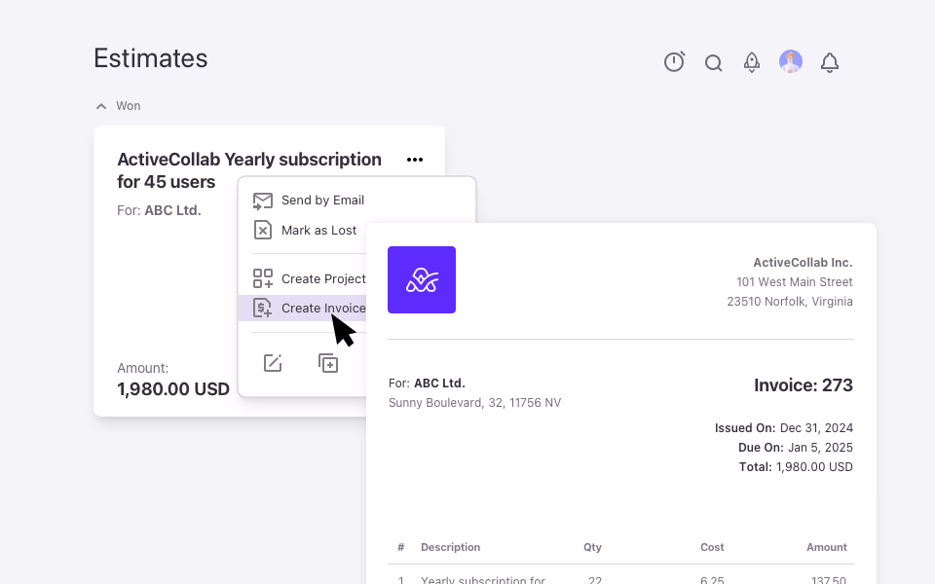Click the Description column header
Viewport: 935px width, 584px height.
[450, 547]
